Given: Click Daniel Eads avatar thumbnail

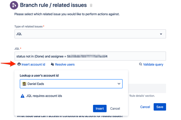Looking at the screenshot, I should 24,84.
